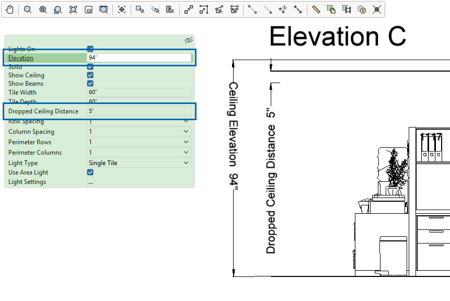This screenshot has height=301, width=450.
Task: Click the potted plant in the elevation drawing
Action: 396,172
